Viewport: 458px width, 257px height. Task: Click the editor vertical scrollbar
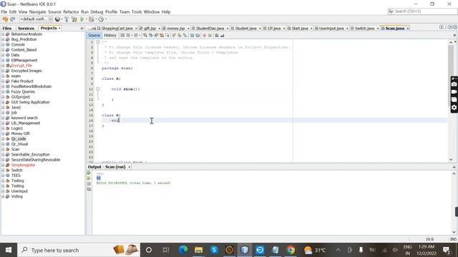pyautogui.click(x=451, y=101)
